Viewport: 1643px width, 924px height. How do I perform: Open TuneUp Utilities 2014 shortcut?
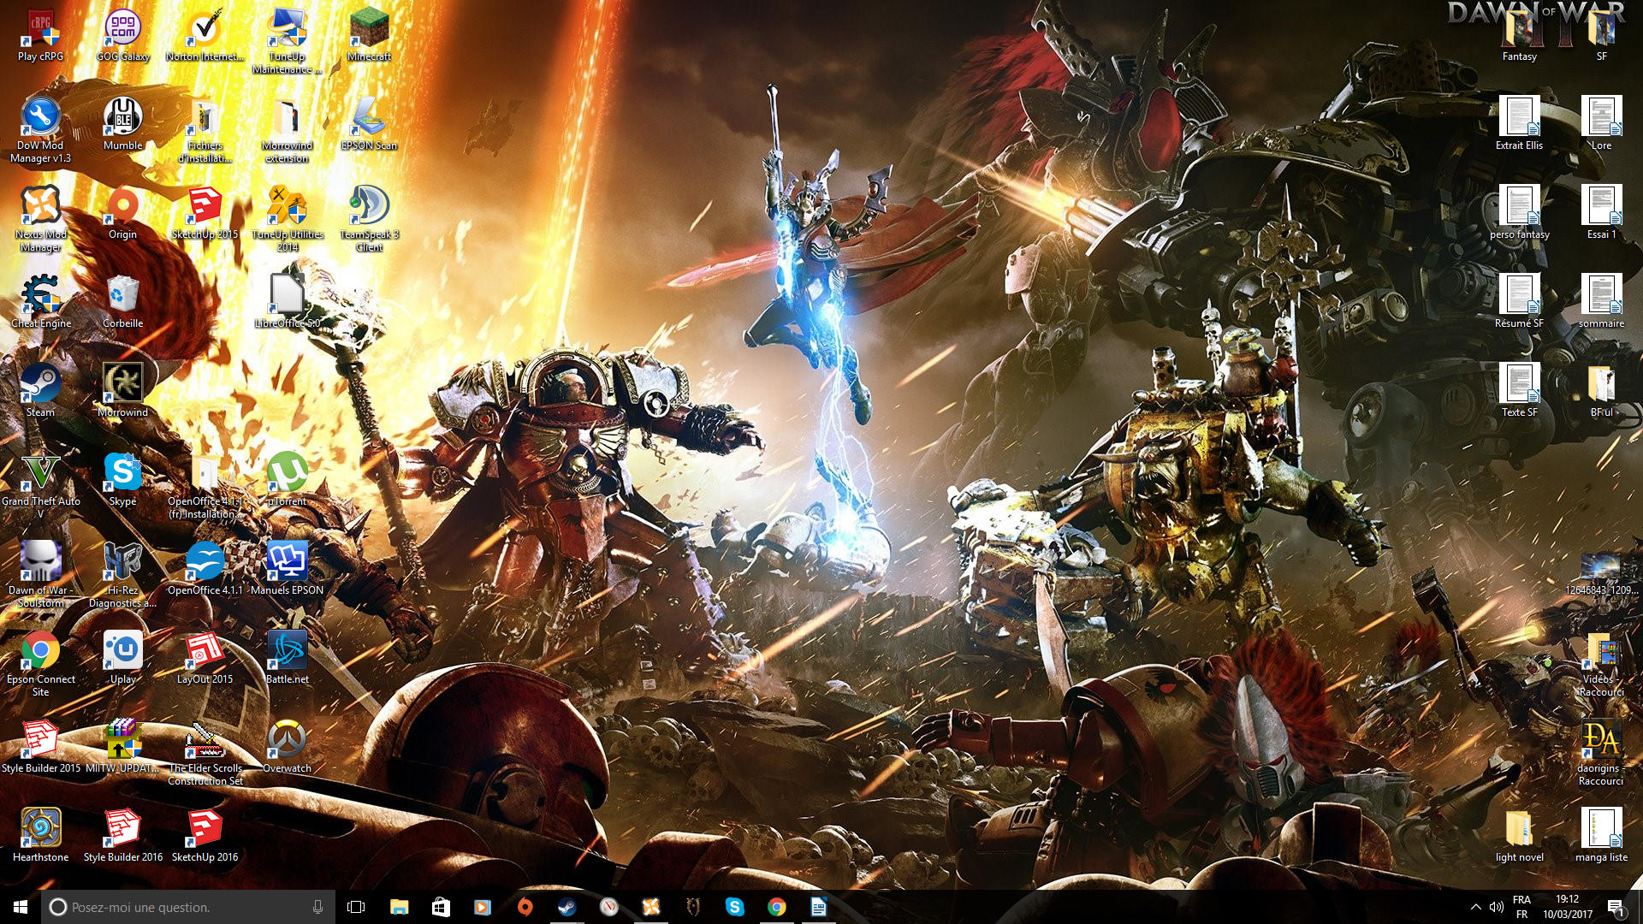(x=287, y=219)
